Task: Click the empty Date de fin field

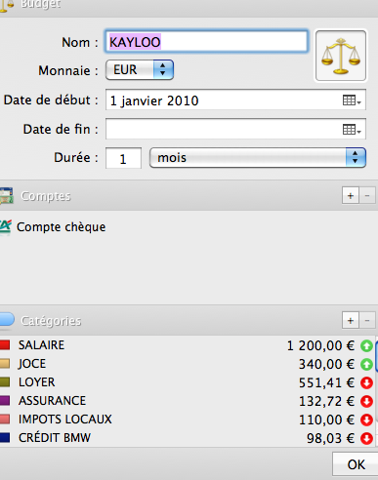Action: pos(235,129)
